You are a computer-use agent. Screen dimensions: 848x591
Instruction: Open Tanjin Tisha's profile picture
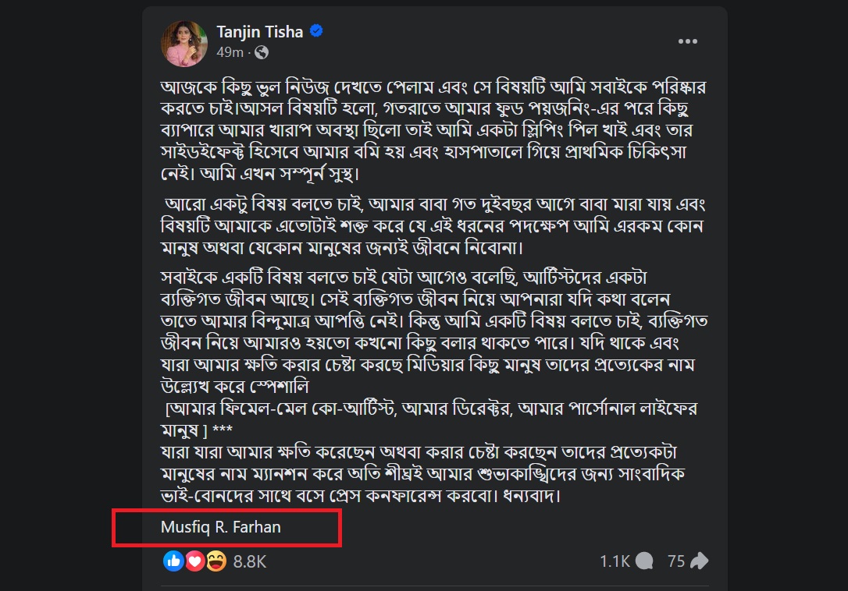[183, 41]
